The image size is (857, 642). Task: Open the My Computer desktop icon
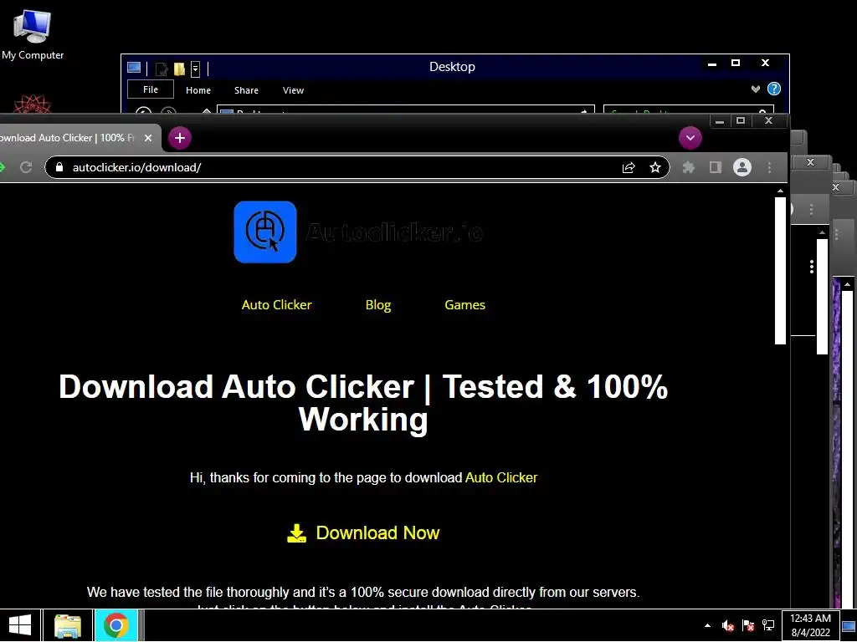[32, 33]
